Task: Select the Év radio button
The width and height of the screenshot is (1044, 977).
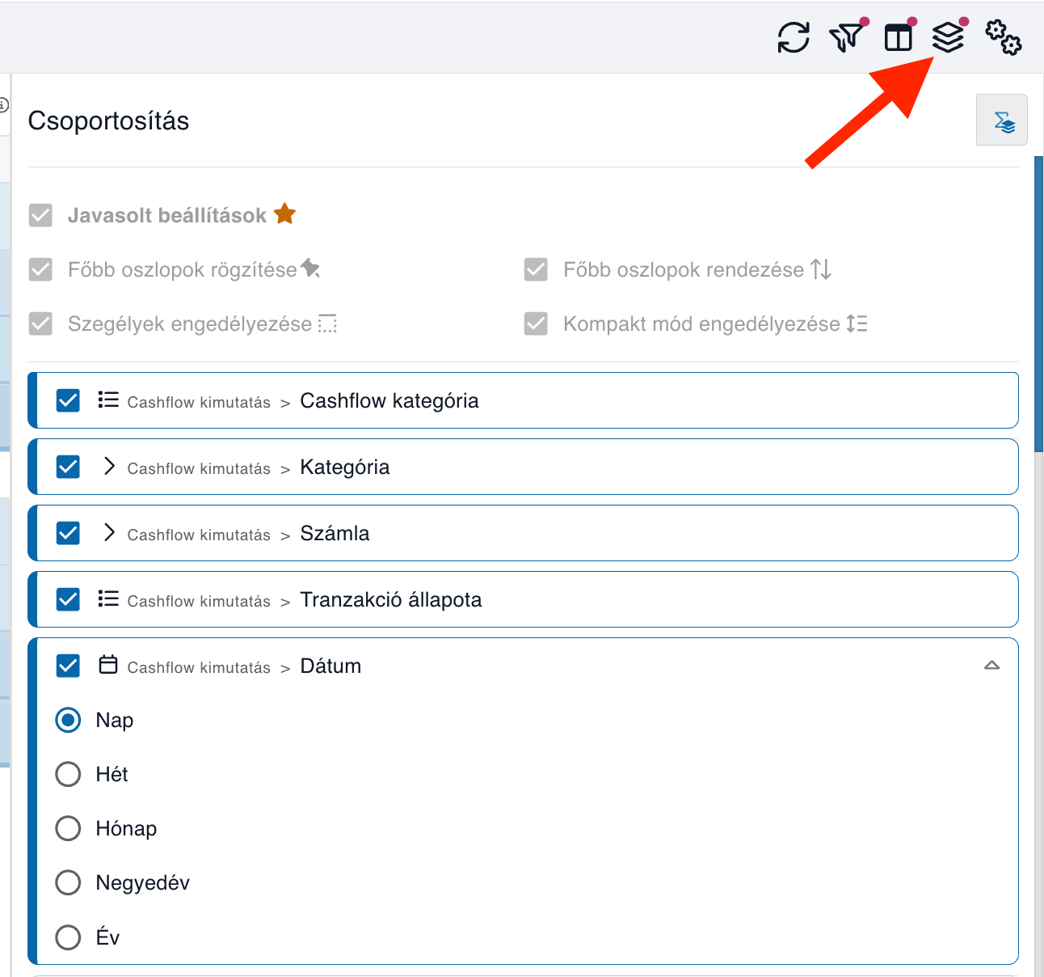Action: (x=68, y=937)
